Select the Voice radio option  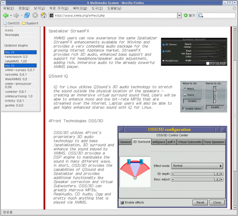[x=185, y=95]
